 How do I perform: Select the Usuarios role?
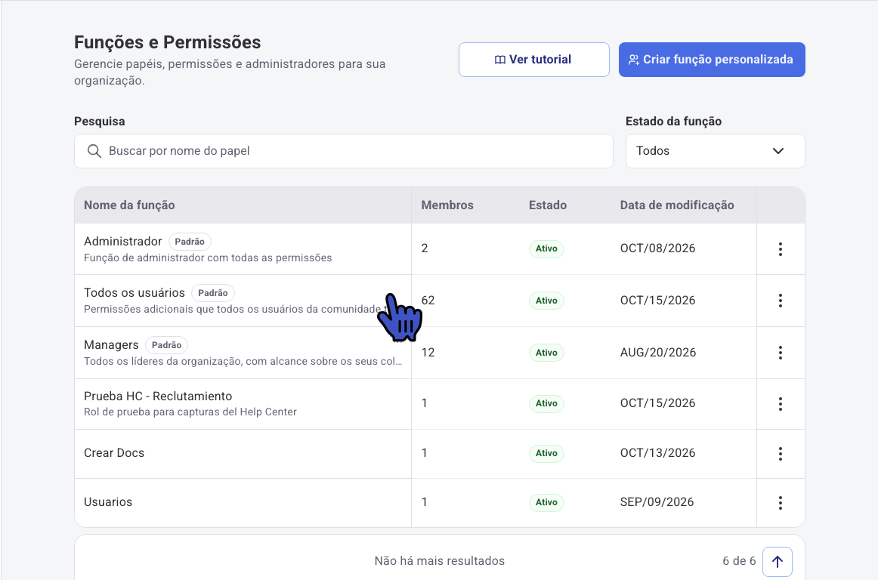[108, 502]
